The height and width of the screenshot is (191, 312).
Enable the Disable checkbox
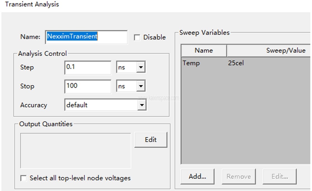click(x=137, y=37)
